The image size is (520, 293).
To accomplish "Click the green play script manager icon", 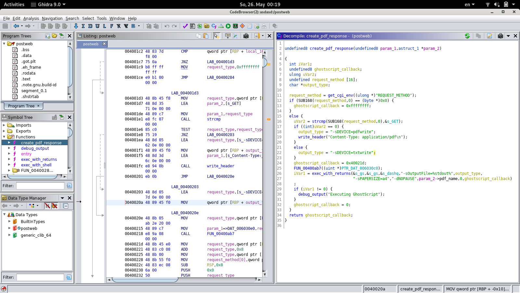I will coord(228,26).
